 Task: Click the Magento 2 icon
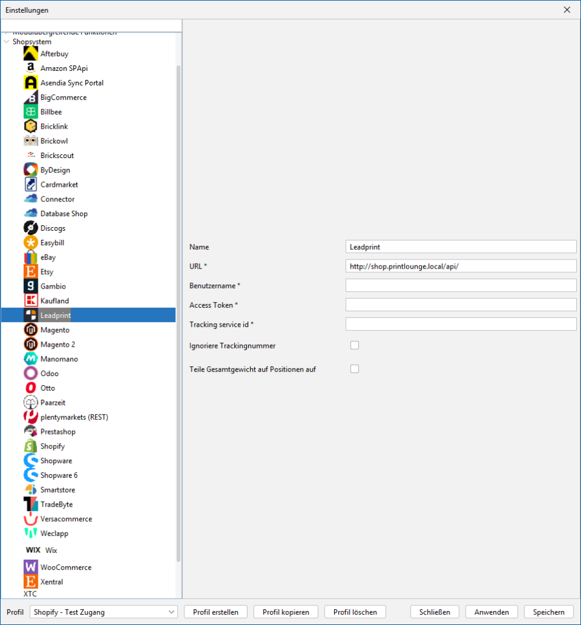pos(30,344)
